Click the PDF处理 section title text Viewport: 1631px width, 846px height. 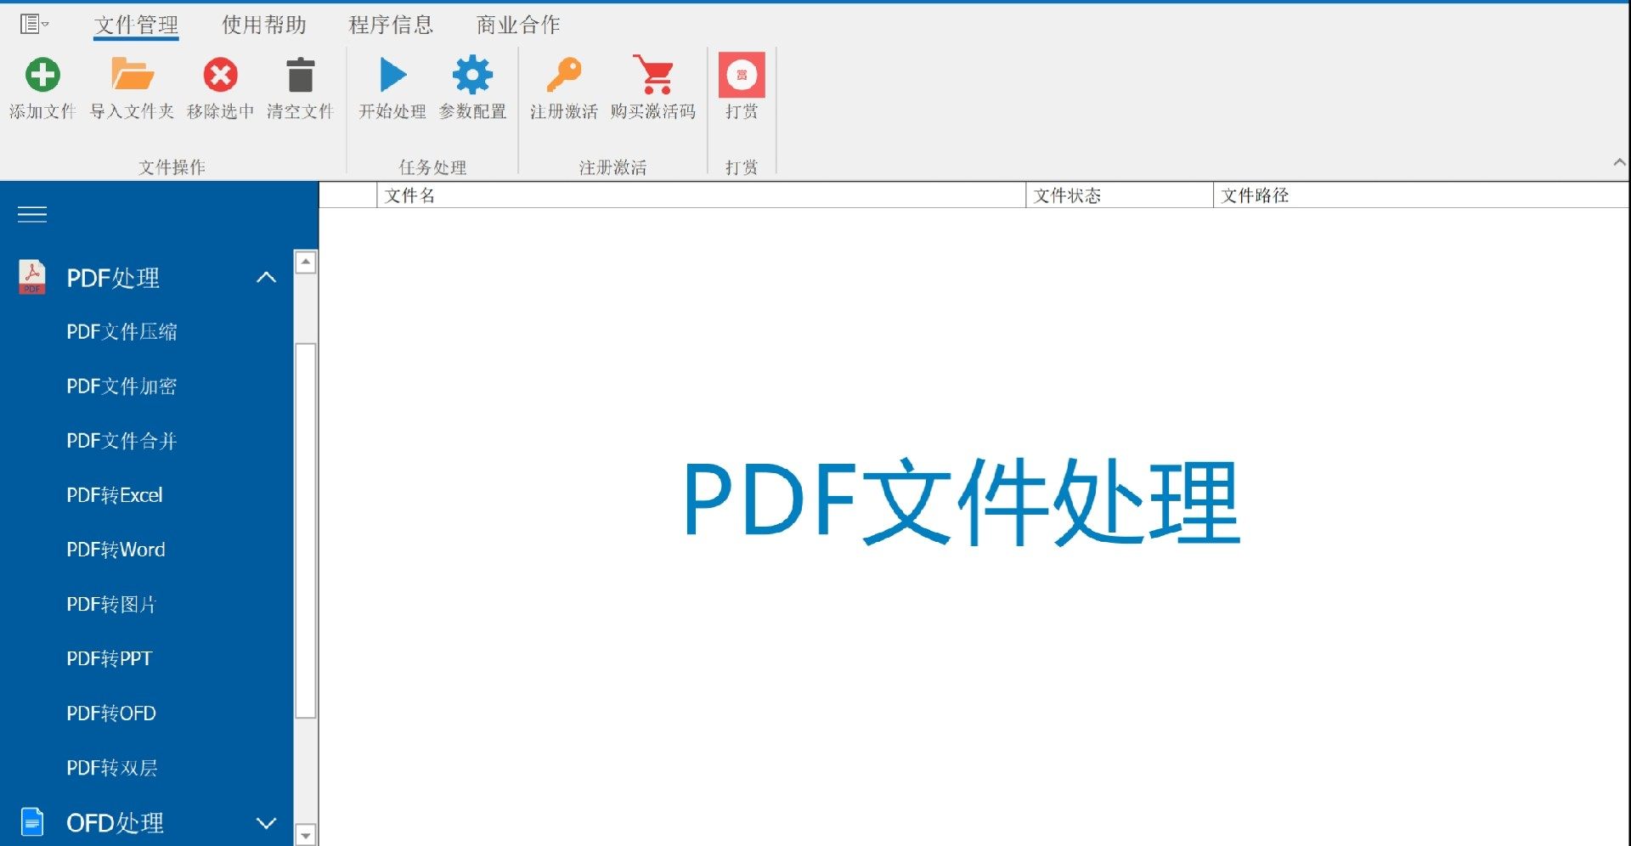click(113, 278)
